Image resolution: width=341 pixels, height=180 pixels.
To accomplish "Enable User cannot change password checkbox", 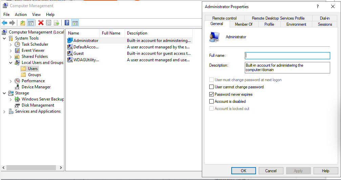I will [211, 87].
